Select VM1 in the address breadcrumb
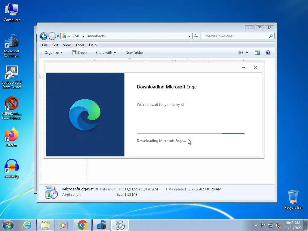 coord(76,36)
